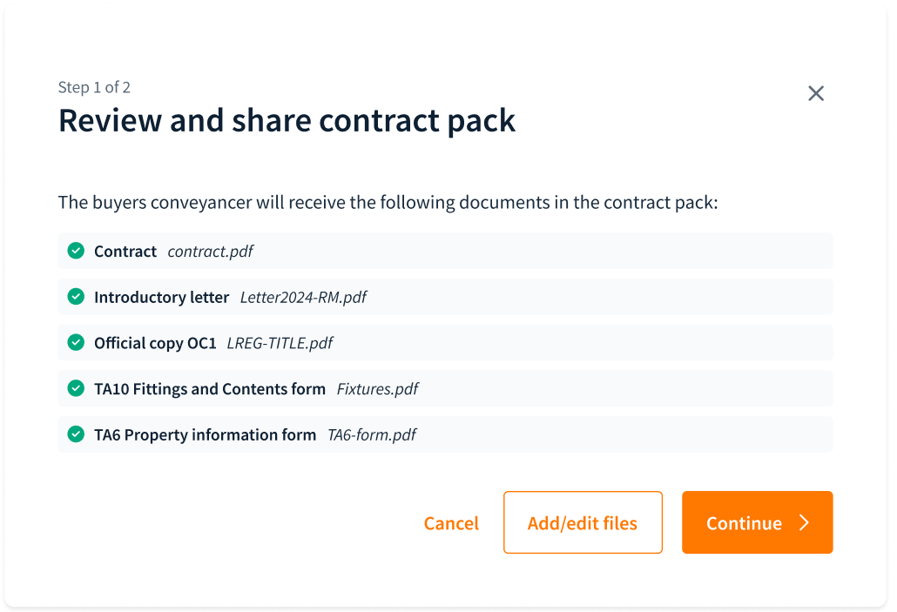Screen dimensions: 897x612
Task: Click the Official copy OC1 label
Action: [x=155, y=343]
